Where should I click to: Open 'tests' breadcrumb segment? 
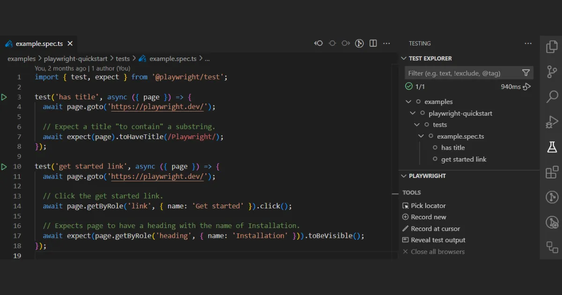tap(123, 59)
